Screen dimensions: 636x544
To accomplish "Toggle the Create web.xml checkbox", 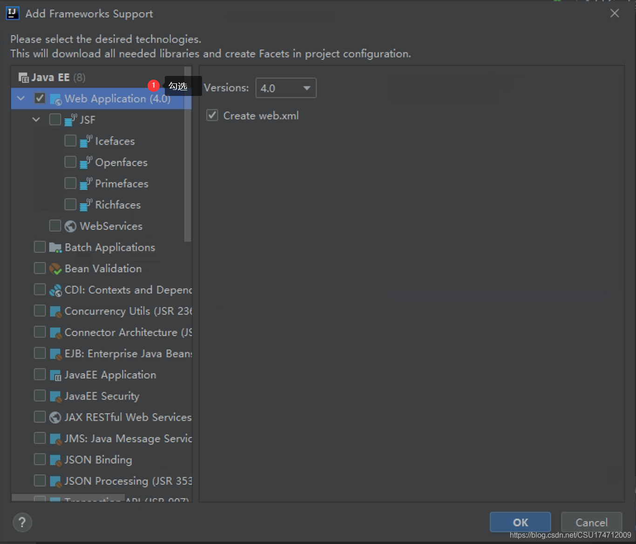I will click(x=212, y=115).
